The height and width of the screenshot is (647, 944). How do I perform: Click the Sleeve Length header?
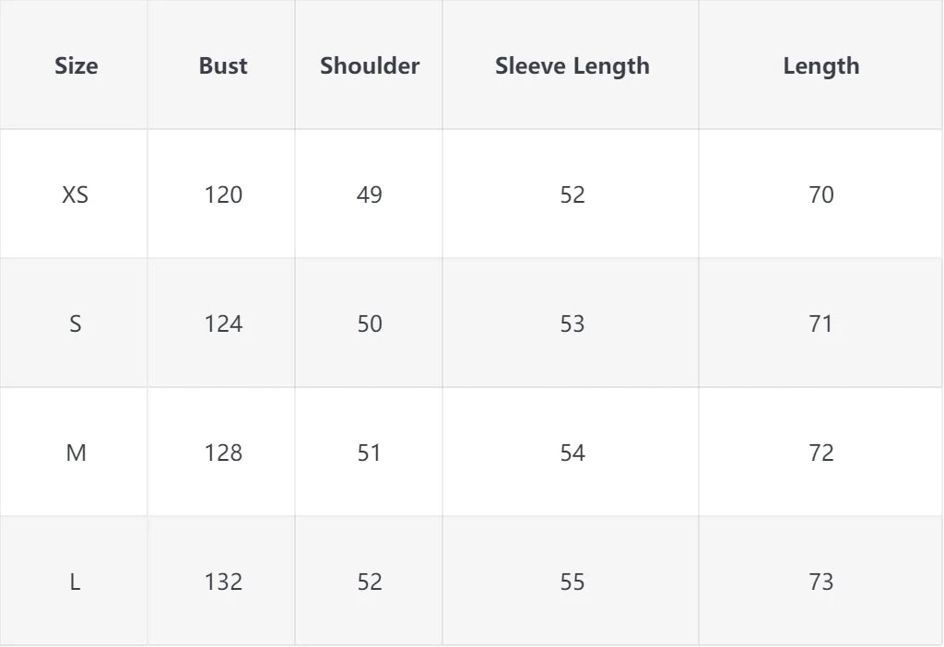[572, 66]
